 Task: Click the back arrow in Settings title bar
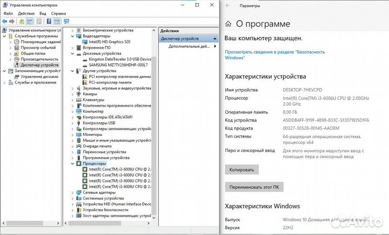[x=228, y=5]
